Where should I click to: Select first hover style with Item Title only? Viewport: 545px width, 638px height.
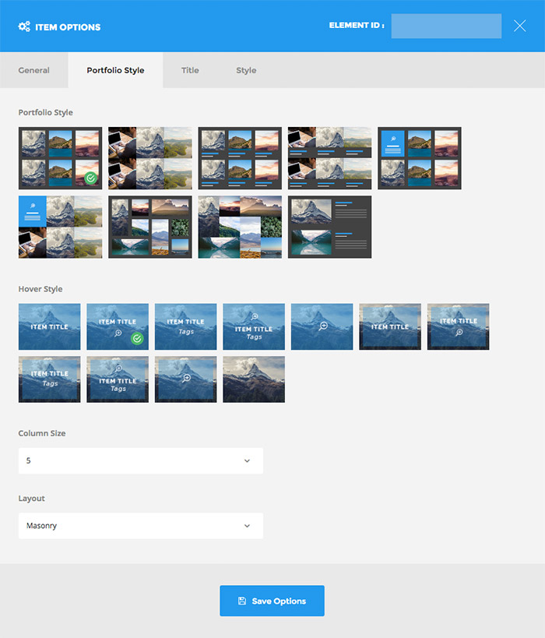pyautogui.click(x=49, y=326)
